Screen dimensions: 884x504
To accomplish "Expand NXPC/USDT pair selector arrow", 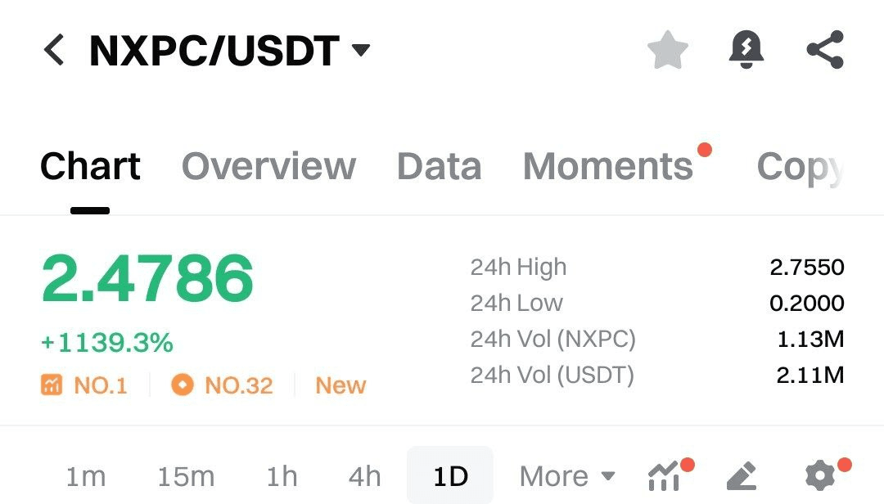I will 361,50.
